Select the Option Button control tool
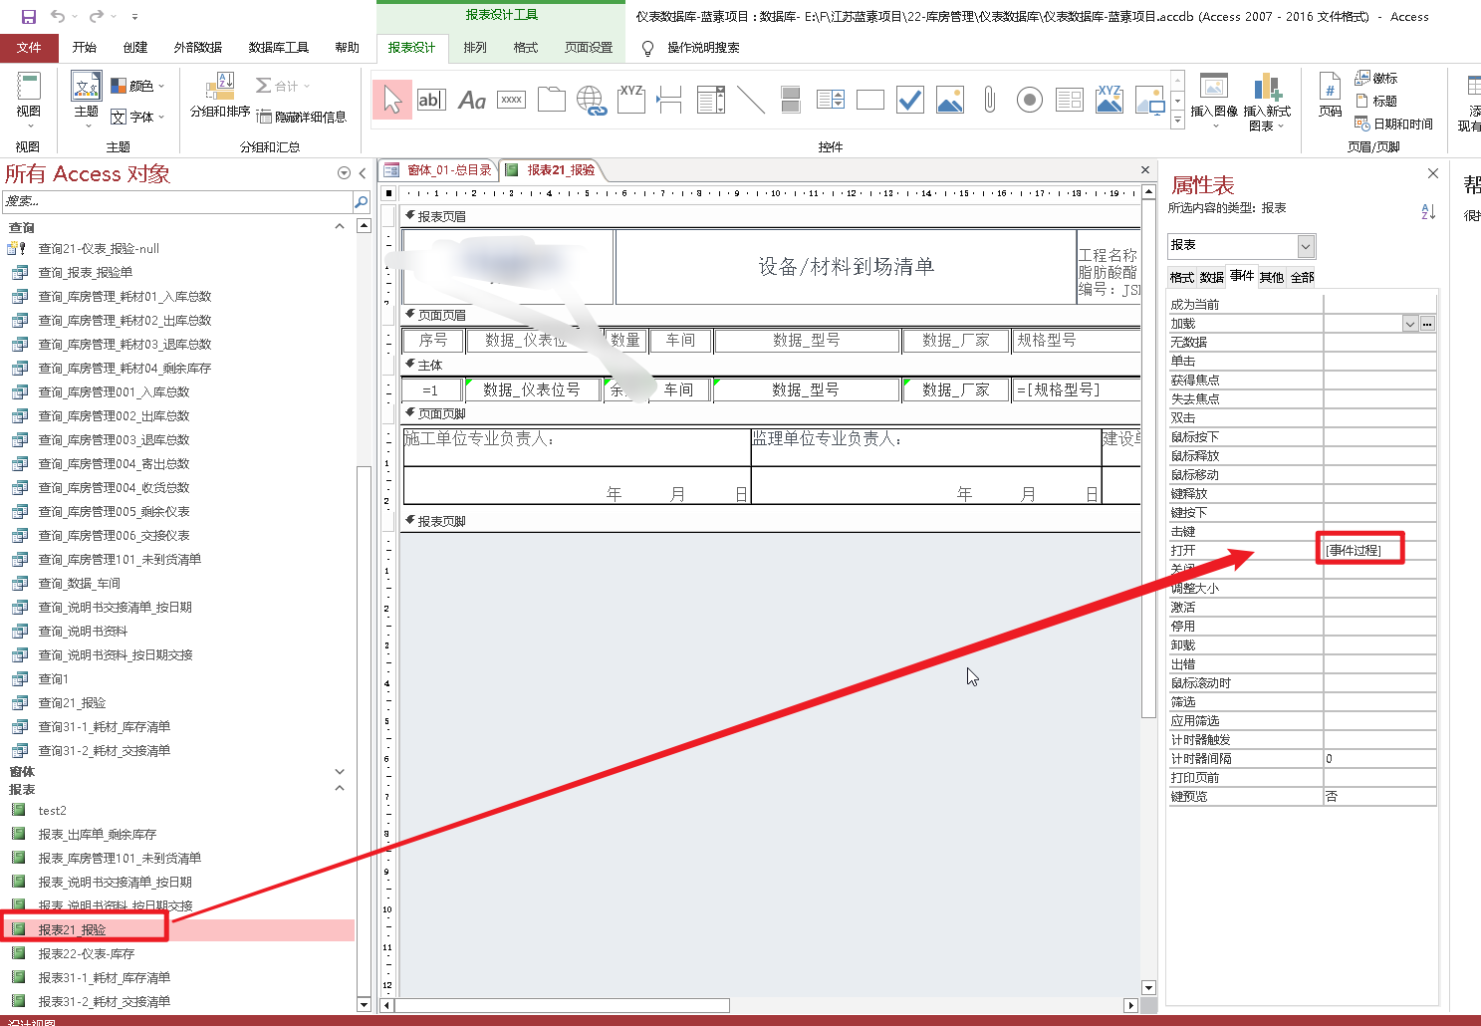Viewport: 1481px width, 1026px height. tap(1030, 100)
